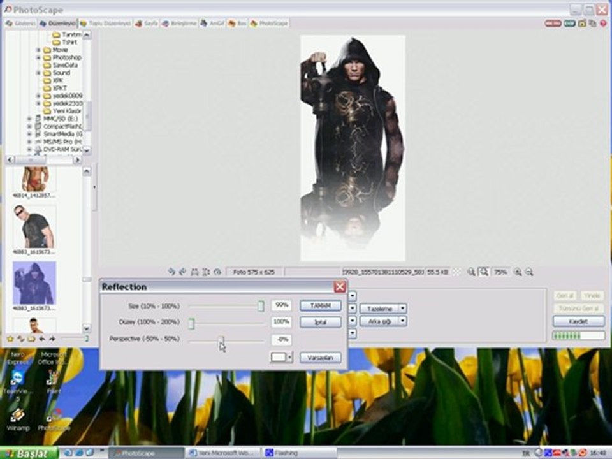Click the Kaydet save button
The height and width of the screenshot is (459, 612).
[578, 321]
